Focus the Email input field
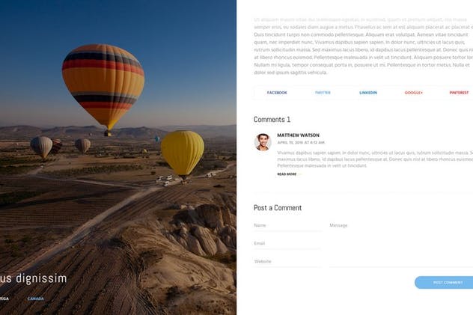Viewport: 473px width, 315px height. (x=288, y=244)
